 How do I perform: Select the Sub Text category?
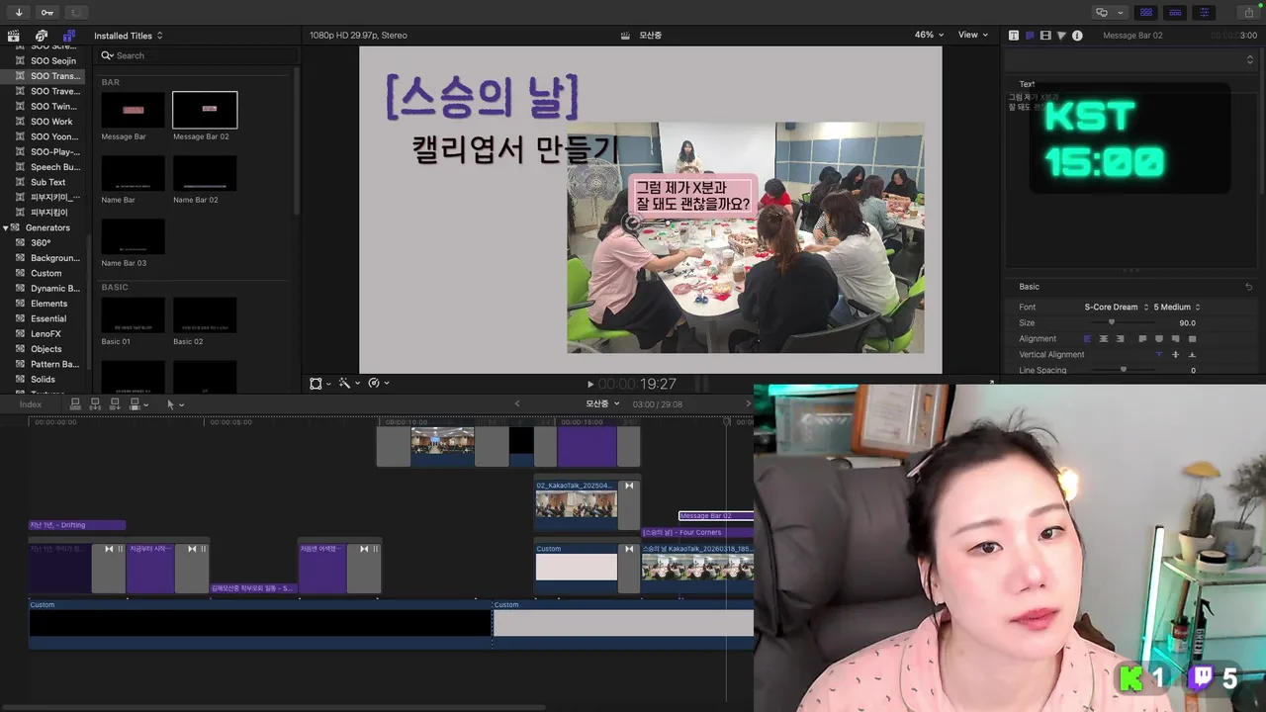[47, 182]
